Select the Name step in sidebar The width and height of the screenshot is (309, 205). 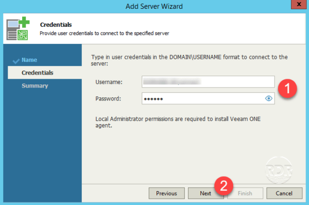click(29, 60)
